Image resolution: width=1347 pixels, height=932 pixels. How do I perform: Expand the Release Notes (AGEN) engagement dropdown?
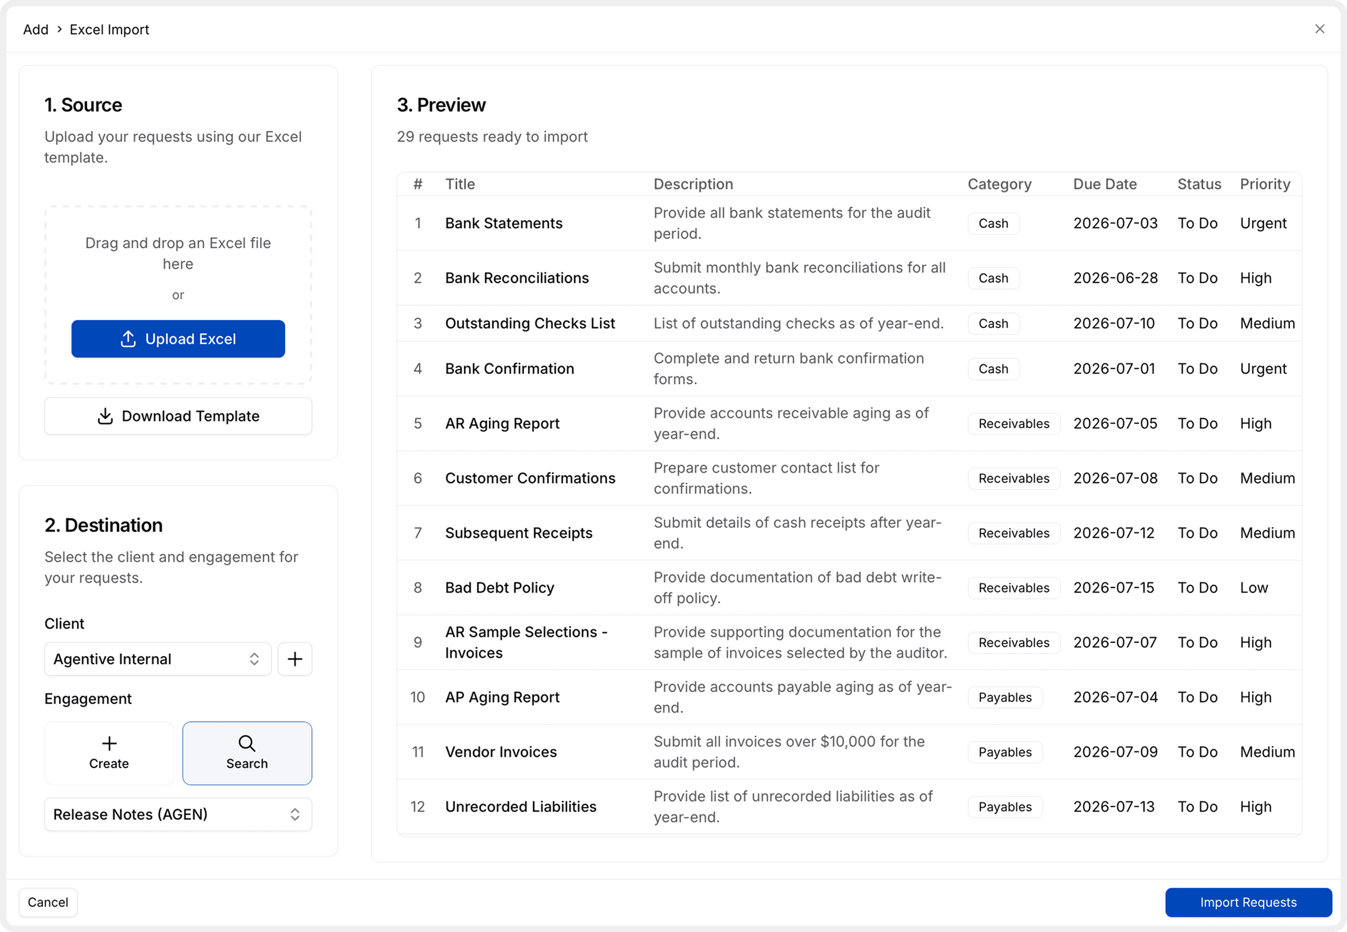click(178, 814)
